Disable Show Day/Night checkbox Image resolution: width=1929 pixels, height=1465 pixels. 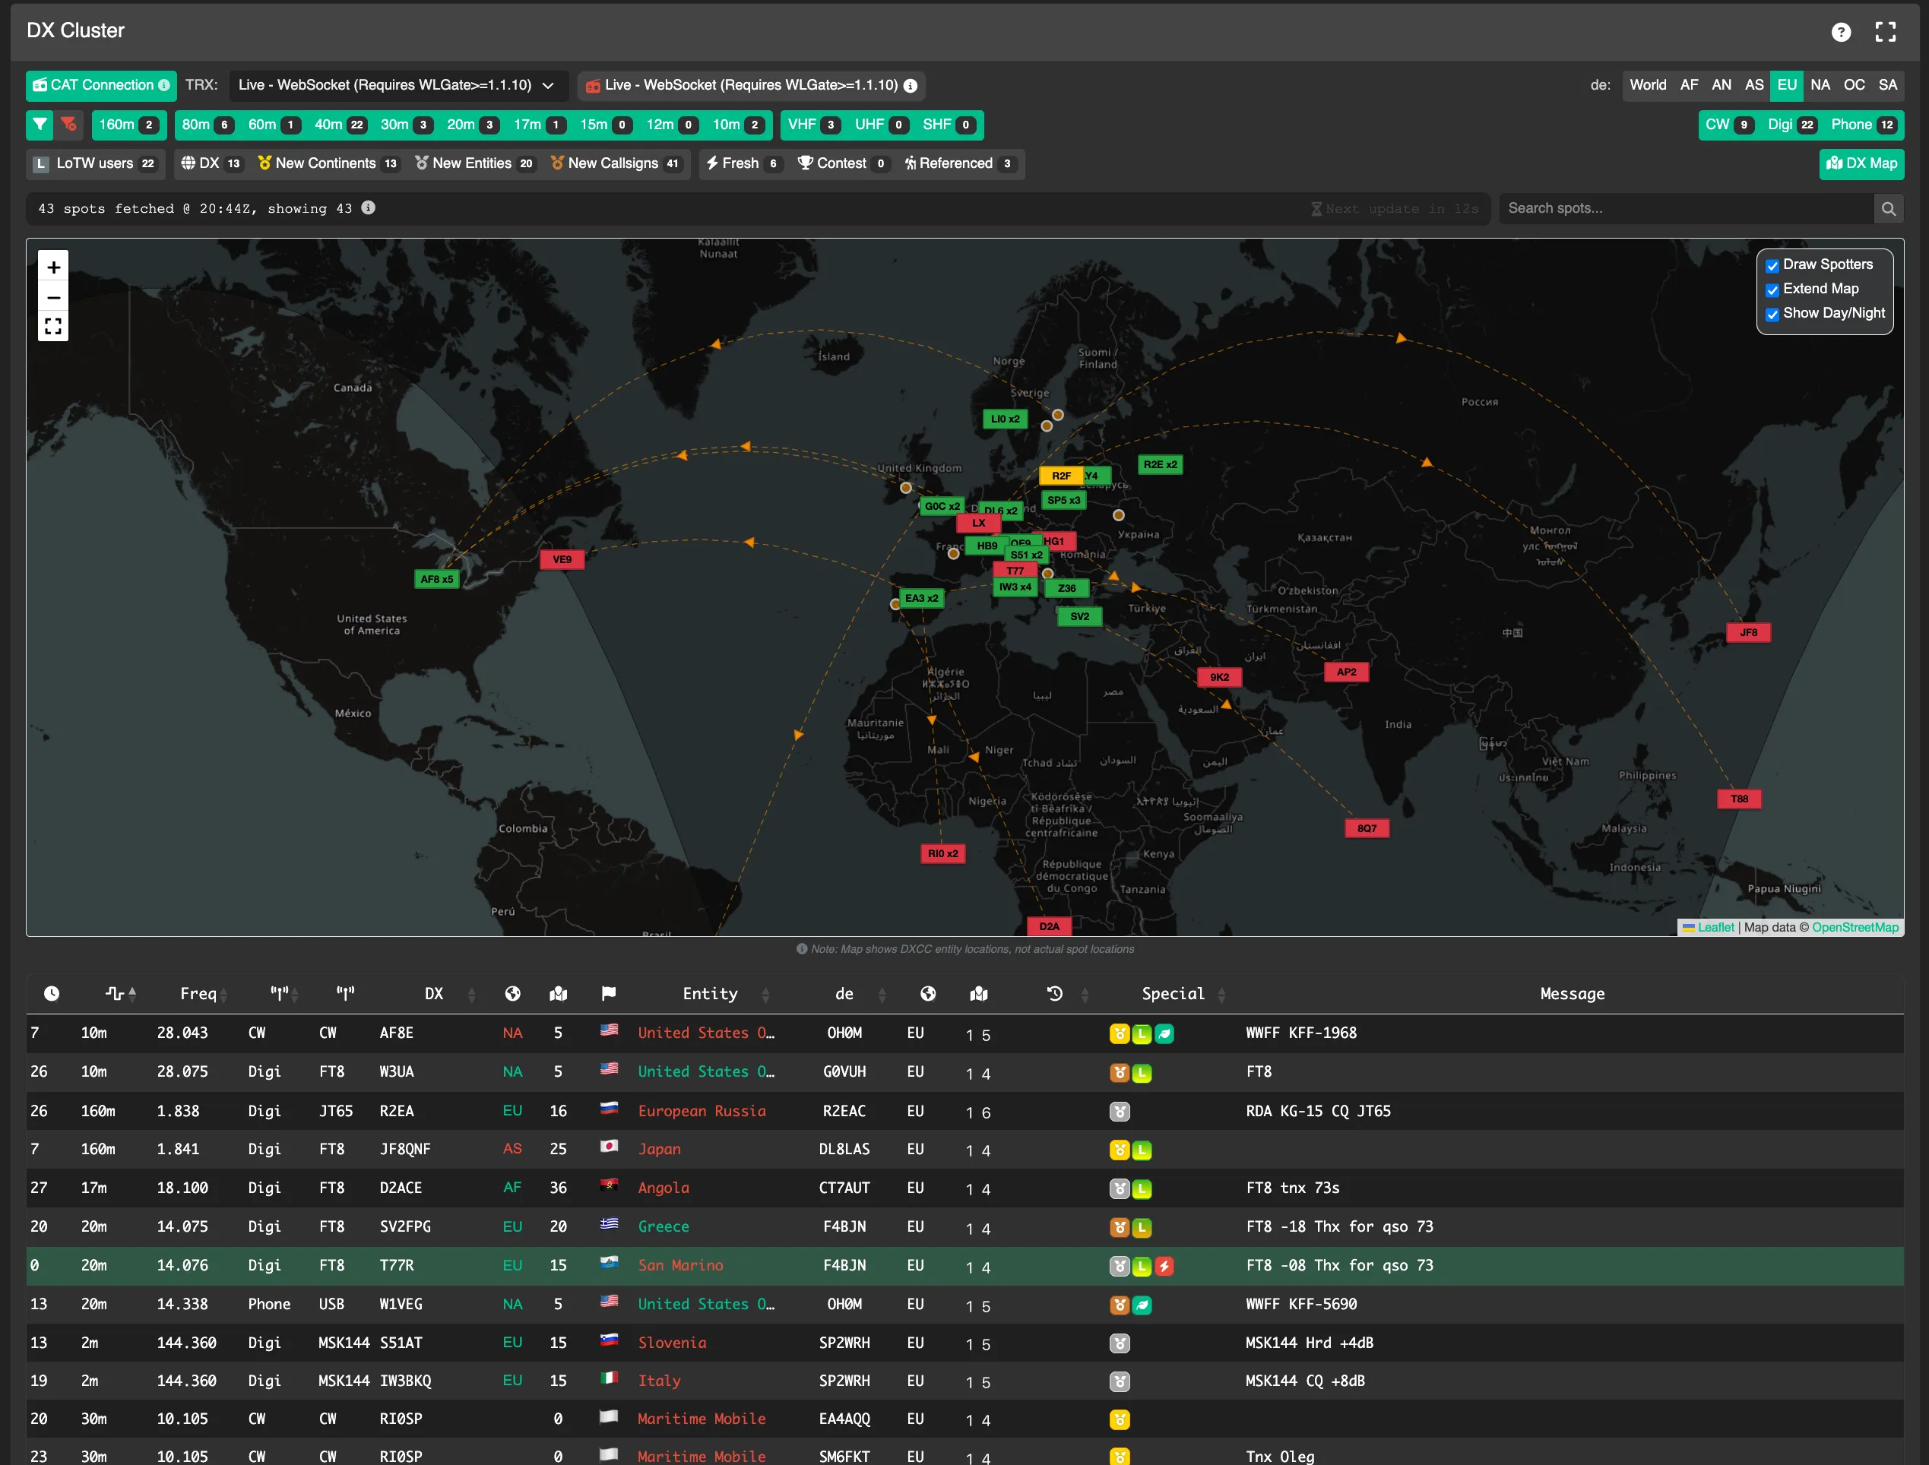click(1772, 315)
